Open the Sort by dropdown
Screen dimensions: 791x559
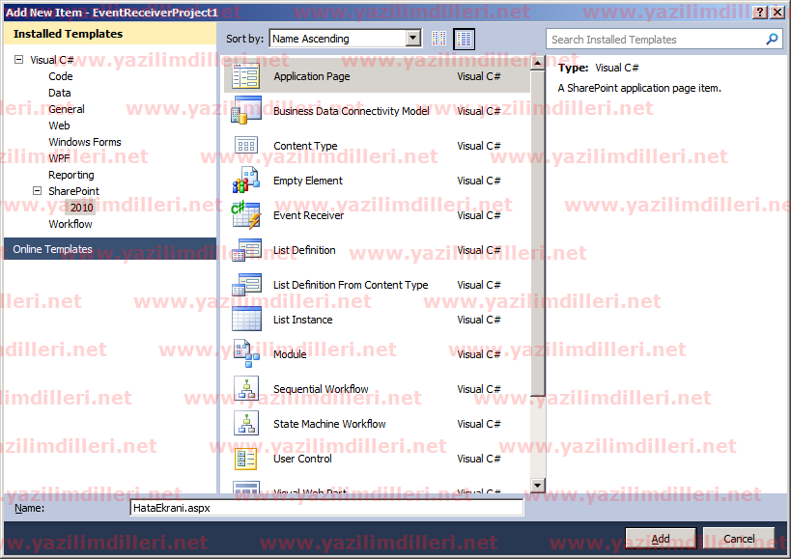[x=346, y=39]
